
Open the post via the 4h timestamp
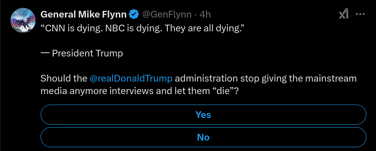[x=205, y=15]
